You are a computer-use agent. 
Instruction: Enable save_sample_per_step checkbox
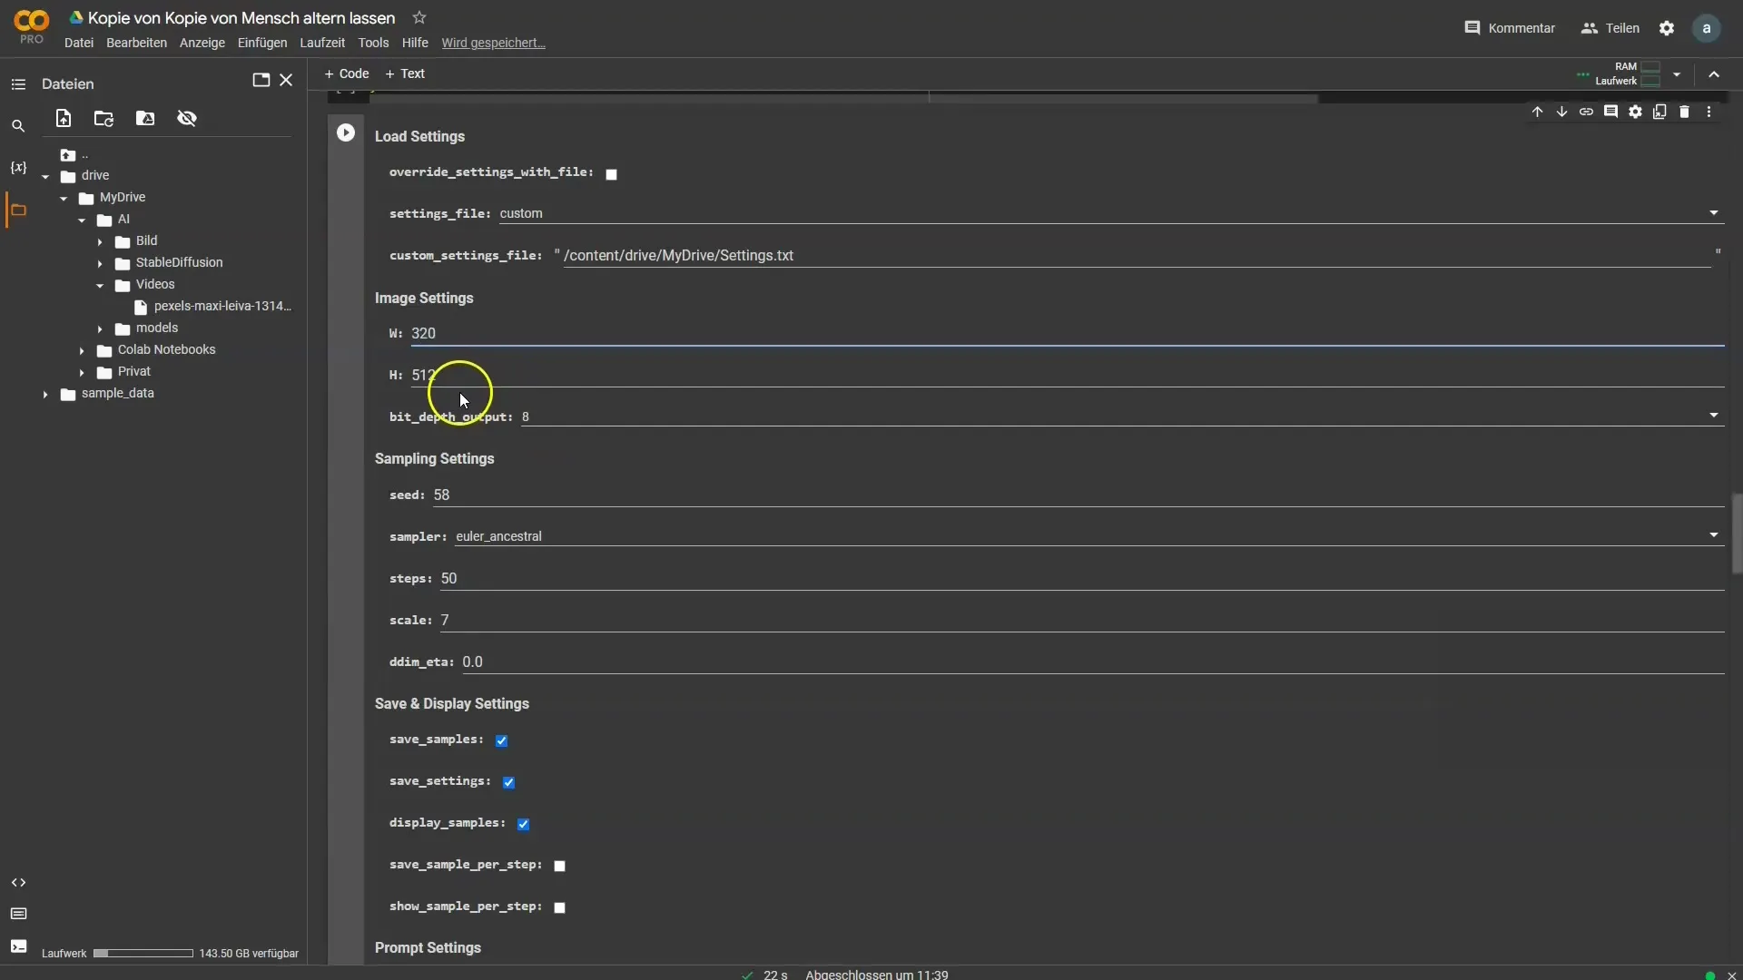(x=559, y=866)
